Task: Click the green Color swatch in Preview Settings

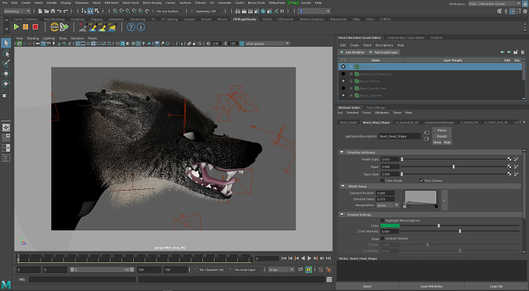Action: pos(390,226)
